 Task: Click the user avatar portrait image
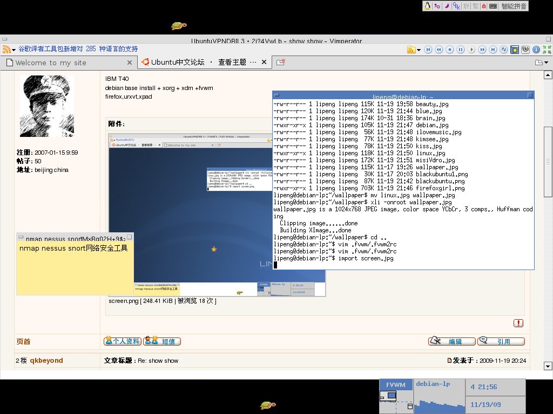click(47, 106)
